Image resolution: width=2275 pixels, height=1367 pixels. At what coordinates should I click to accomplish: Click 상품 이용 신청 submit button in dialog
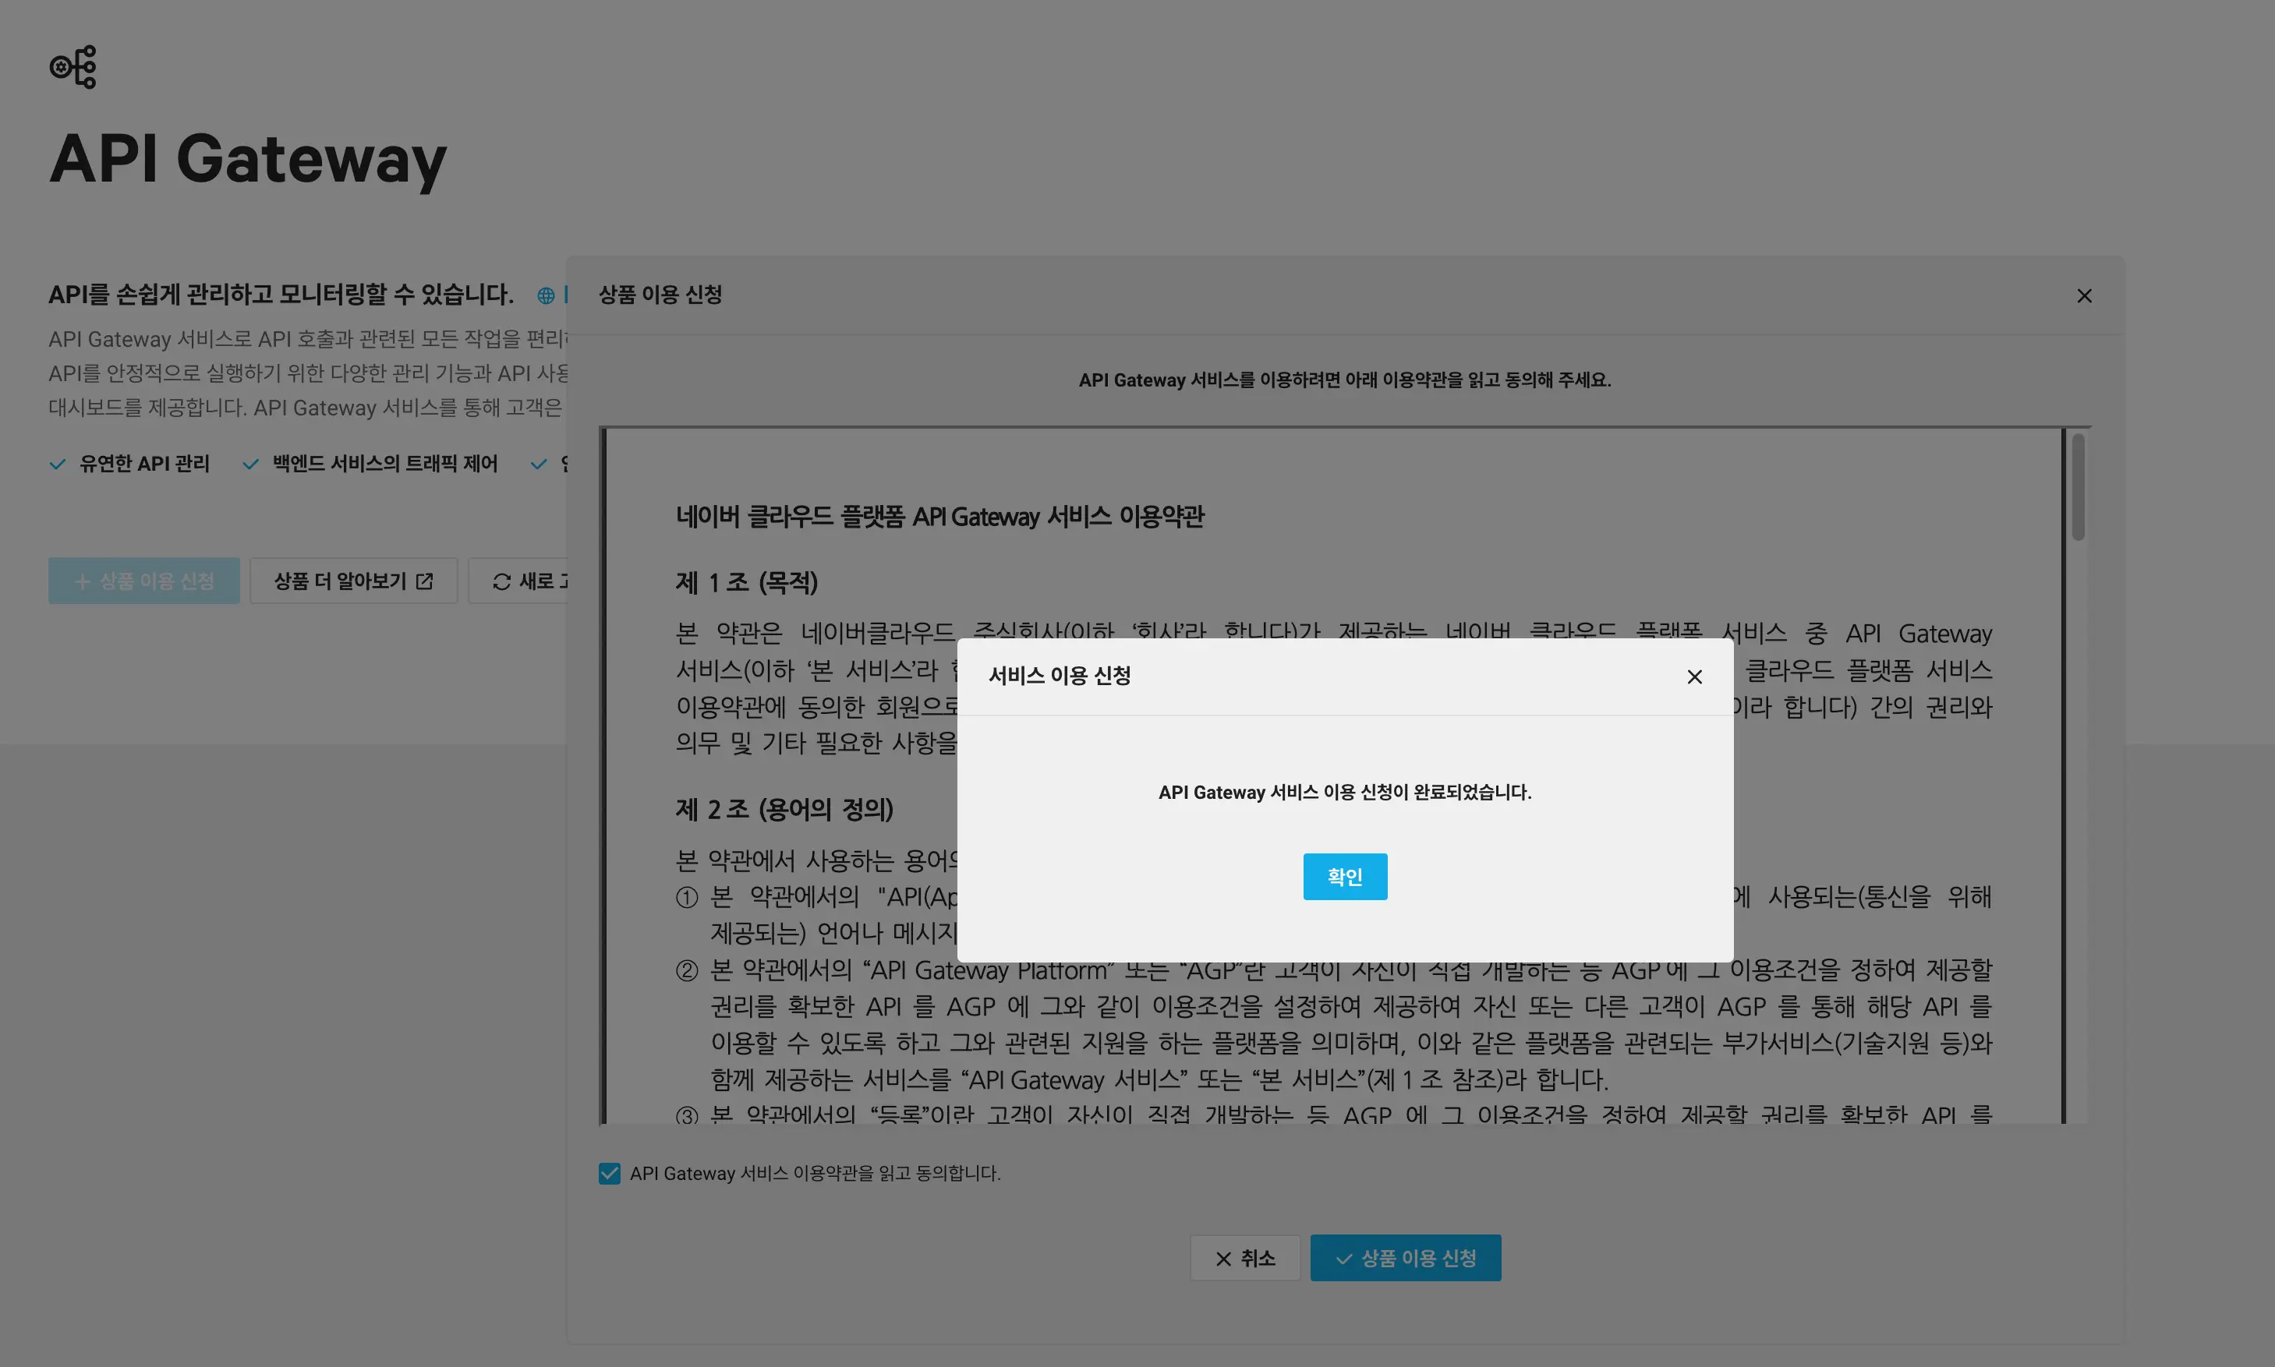click(x=1405, y=1259)
